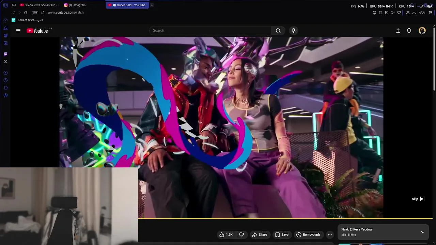Toggle the VPN badge
Image resolution: width=436 pixels, height=245 pixels.
35,13
